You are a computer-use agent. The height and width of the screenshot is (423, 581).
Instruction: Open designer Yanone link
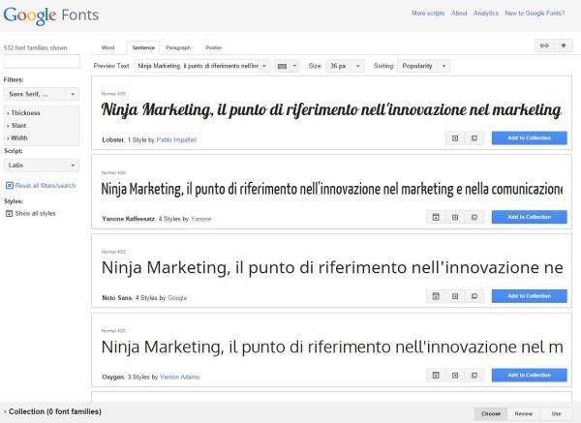point(200,219)
